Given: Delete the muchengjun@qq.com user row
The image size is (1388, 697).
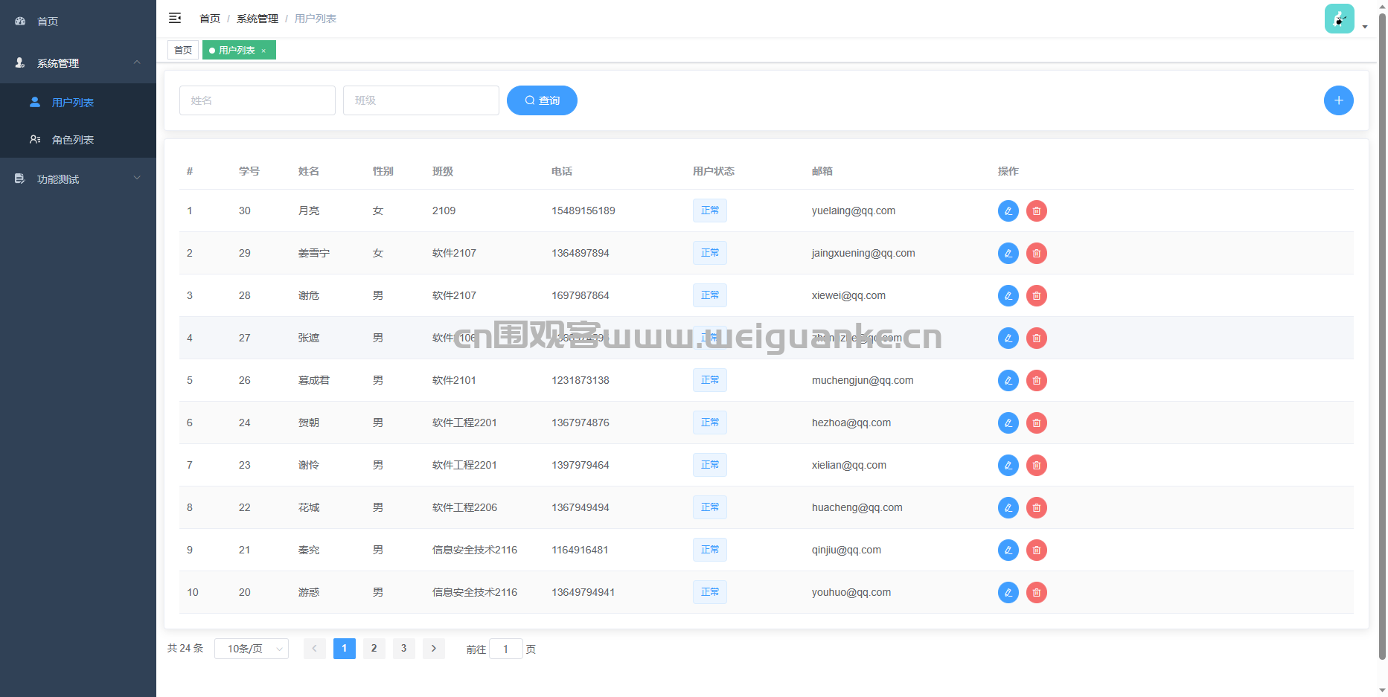Looking at the screenshot, I should (x=1036, y=380).
